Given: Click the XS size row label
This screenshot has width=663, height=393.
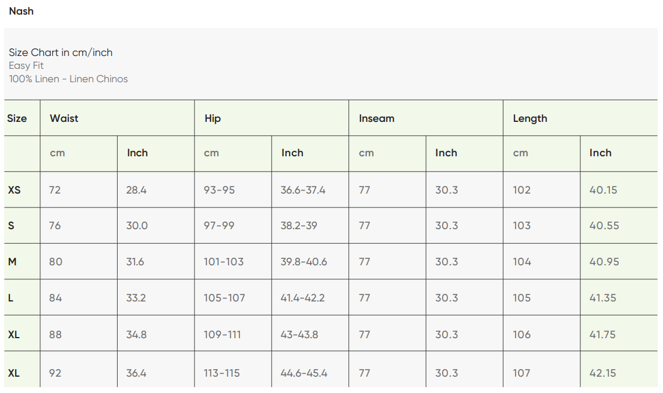Looking at the screenshot, I should (x=14, y=190).
